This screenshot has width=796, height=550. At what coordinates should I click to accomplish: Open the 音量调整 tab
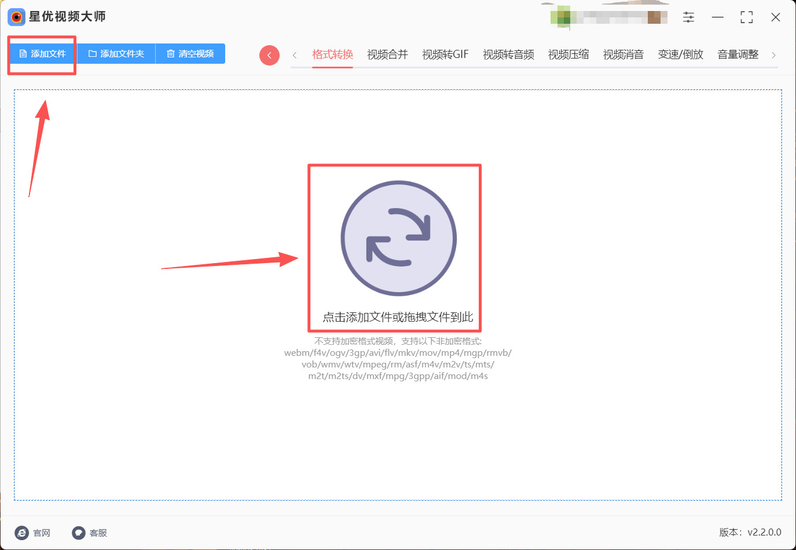click(738, 54)
